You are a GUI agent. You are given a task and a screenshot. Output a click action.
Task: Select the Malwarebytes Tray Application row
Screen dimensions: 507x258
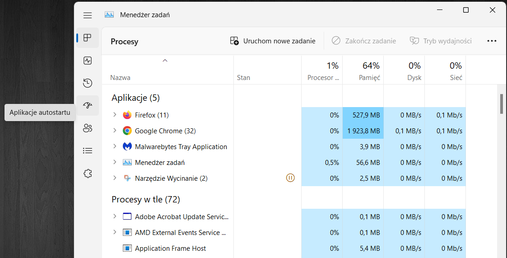click(181, 147)
